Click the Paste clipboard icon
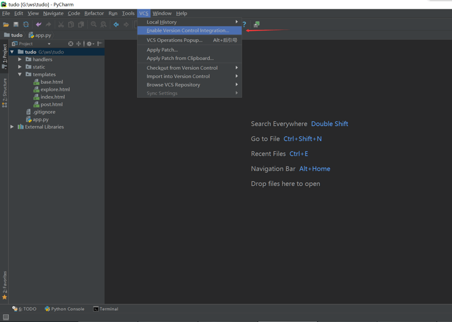452x322 pixels. [81, 25]
